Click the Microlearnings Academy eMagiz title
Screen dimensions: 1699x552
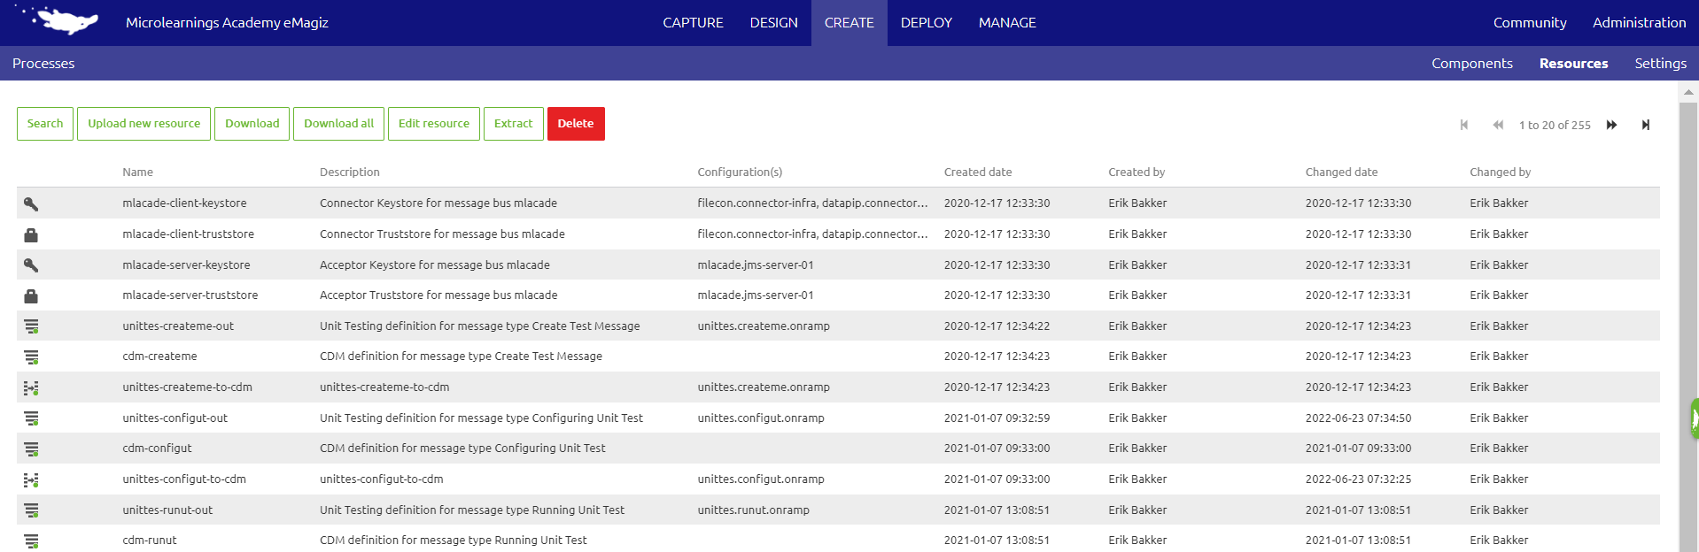pyautogui.click(x=227, y=23)
